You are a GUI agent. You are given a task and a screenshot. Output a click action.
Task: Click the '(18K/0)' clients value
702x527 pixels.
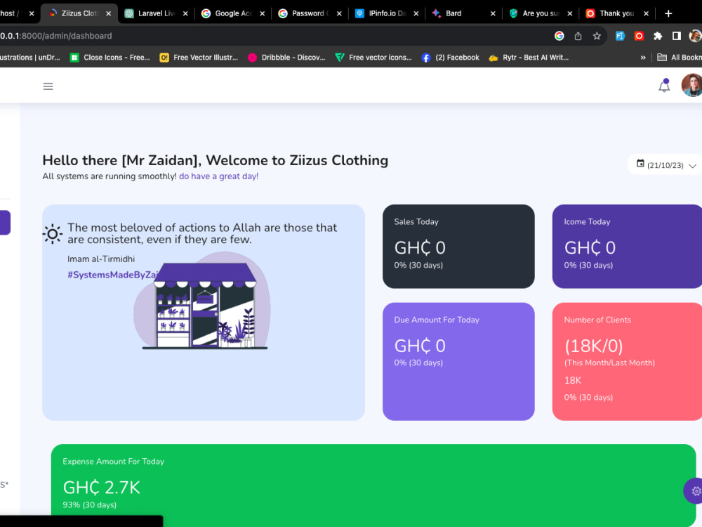594,346
